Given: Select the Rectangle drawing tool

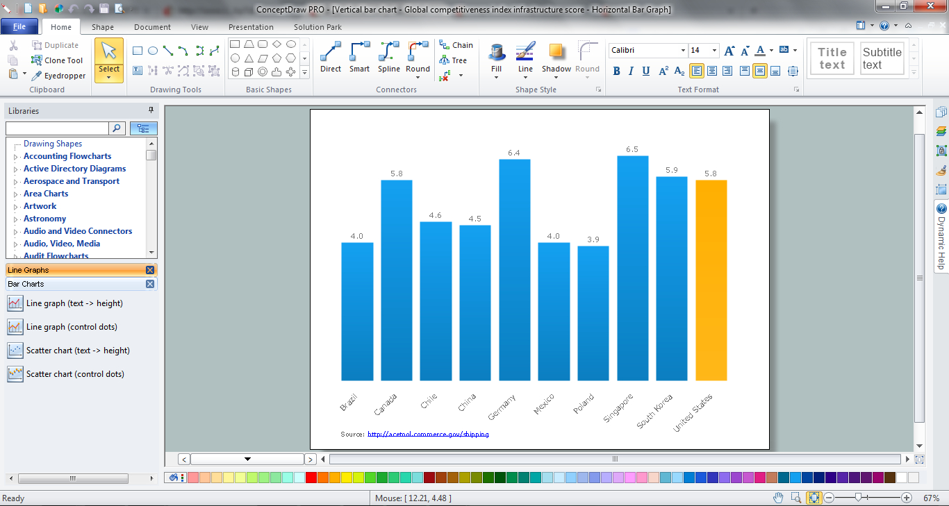Looking at the screenshot, I should coord(138,51).
